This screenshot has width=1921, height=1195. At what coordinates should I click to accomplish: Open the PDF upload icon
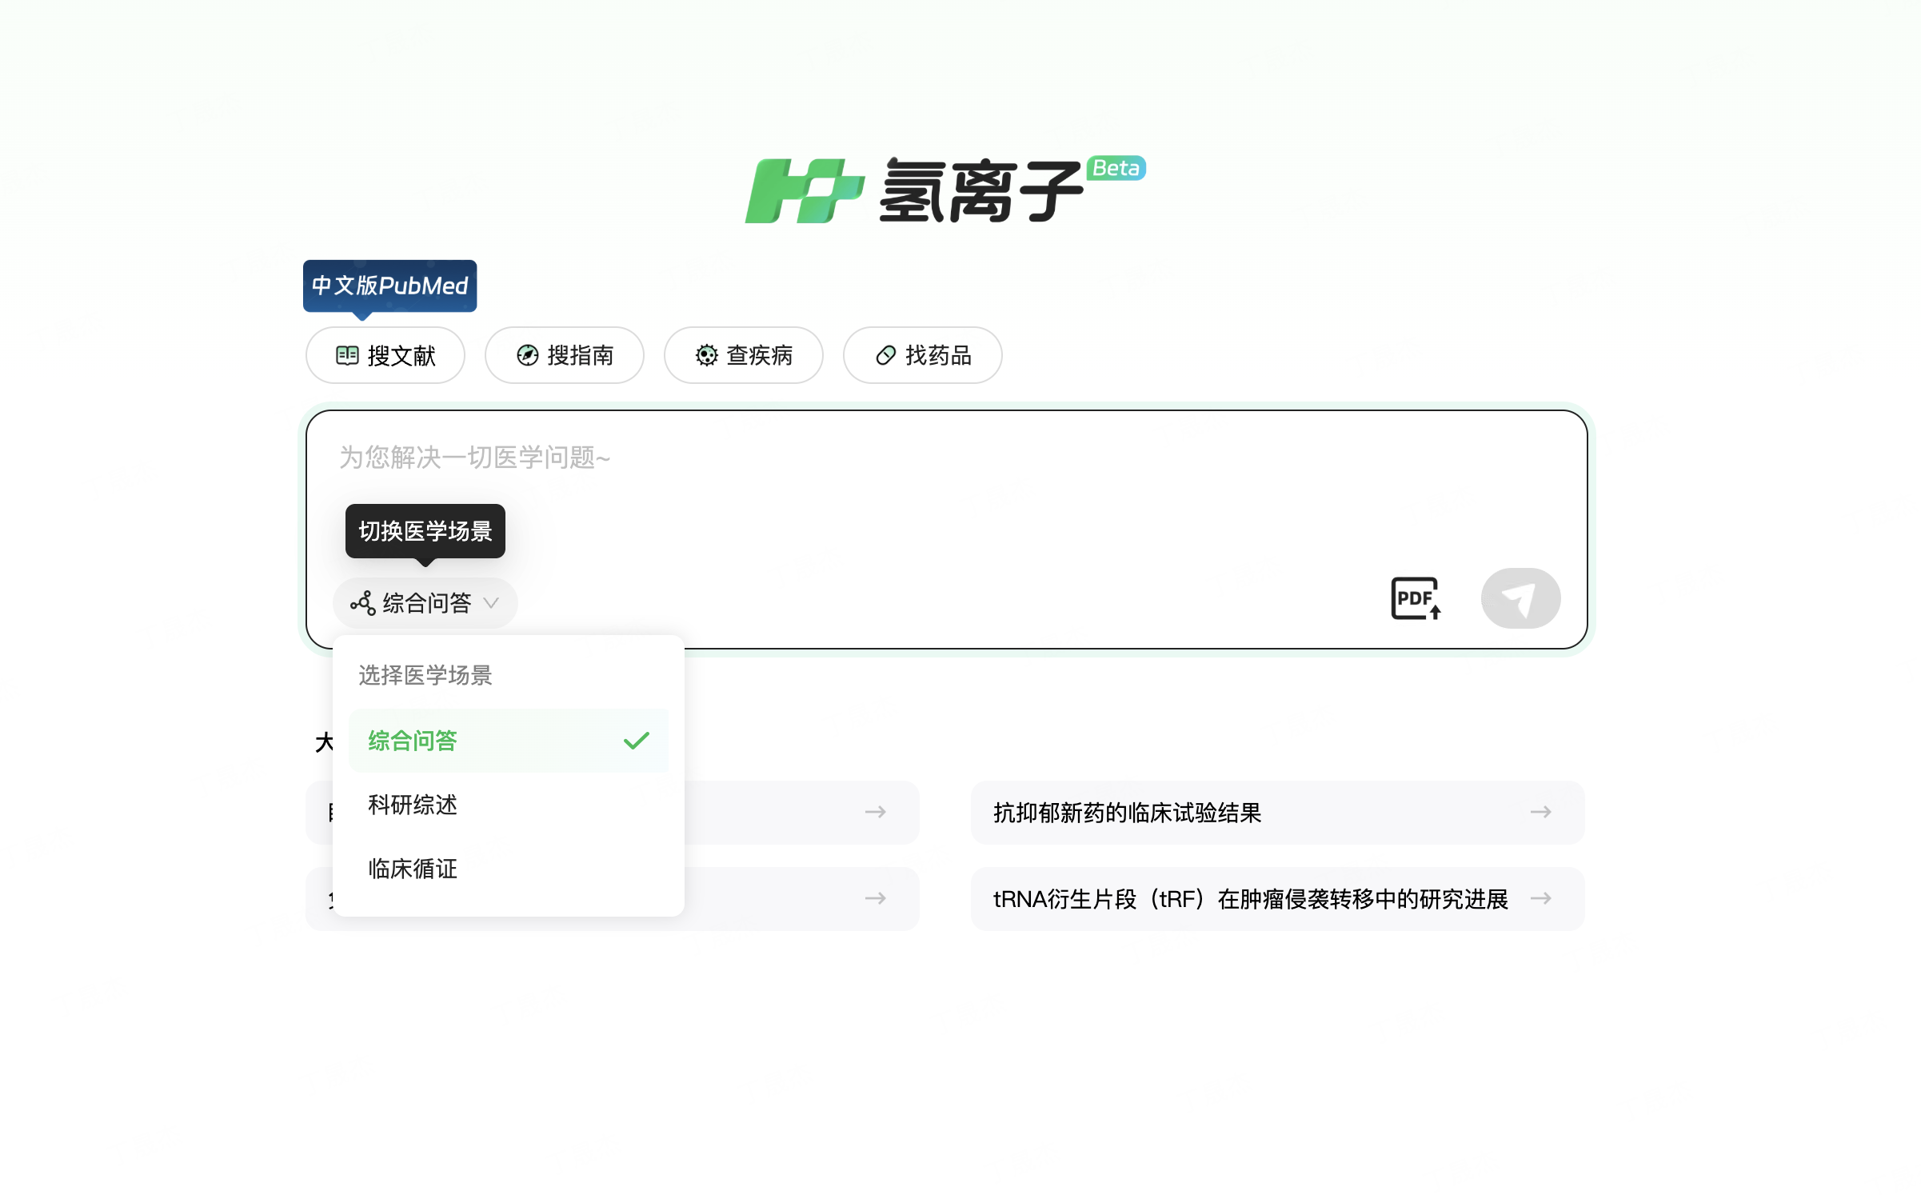[1416, 598]
